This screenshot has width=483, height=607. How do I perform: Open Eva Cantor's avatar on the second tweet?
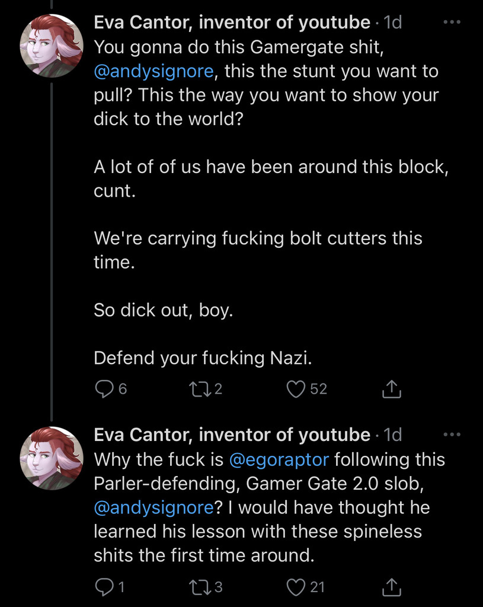51,459
